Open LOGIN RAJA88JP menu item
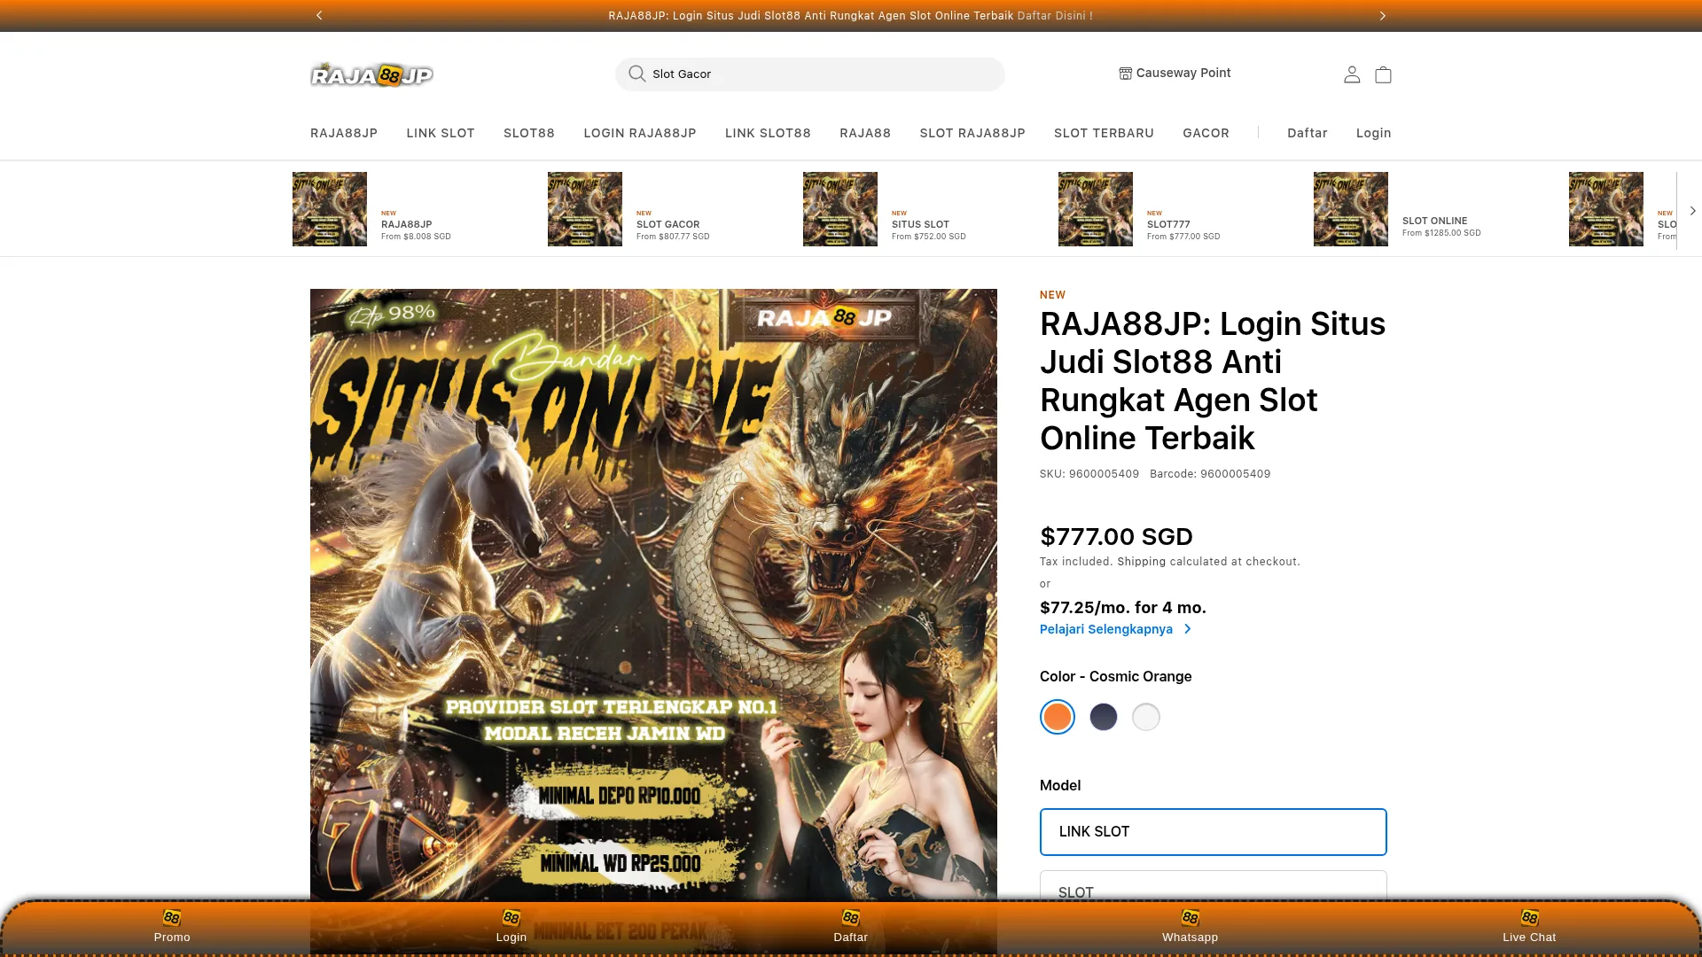Image resolution: width=1702 pixels, height=957 pixels. pyautogui.click(x=640, y=133)
